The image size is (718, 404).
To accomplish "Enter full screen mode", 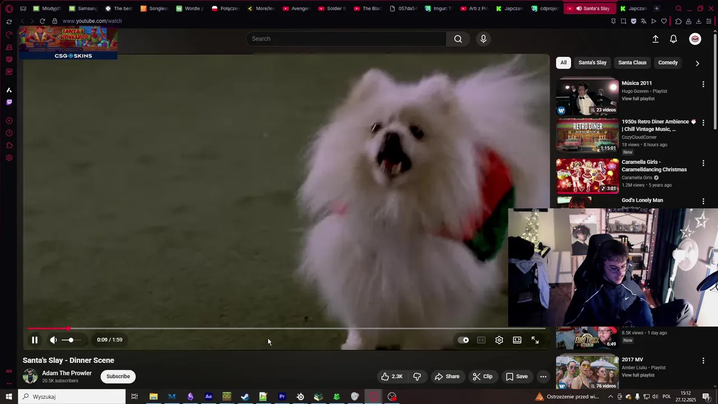I will point(535,340).
